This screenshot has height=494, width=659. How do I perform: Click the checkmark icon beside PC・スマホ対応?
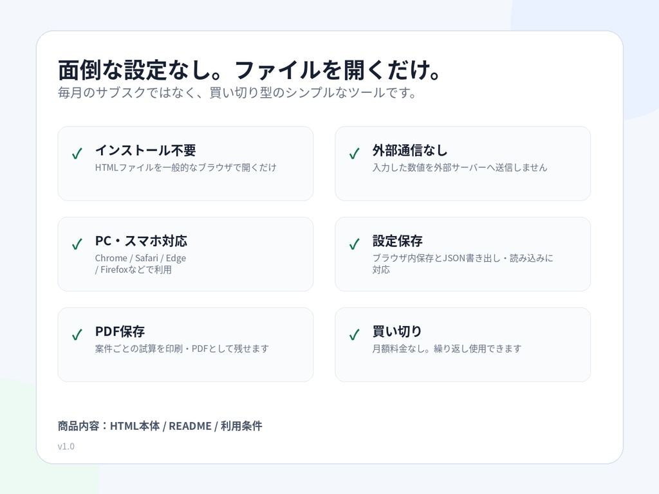click(x=77, y=244)
